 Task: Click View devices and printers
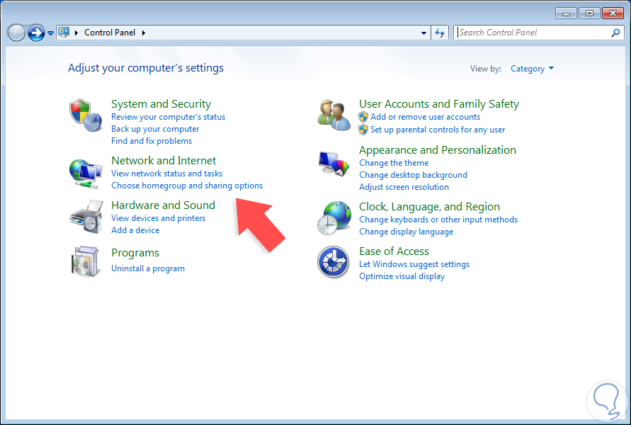click(x=158, y=218)
